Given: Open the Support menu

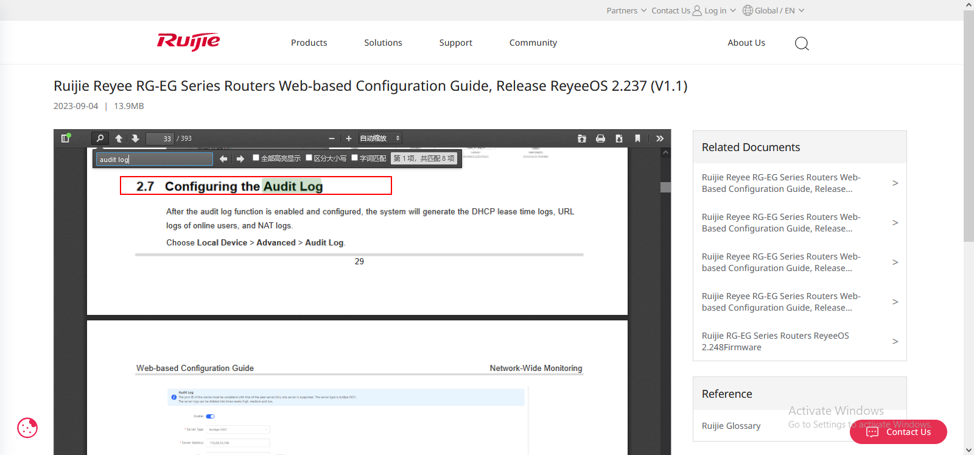Looking at the screenshot, I should [455, 43].
